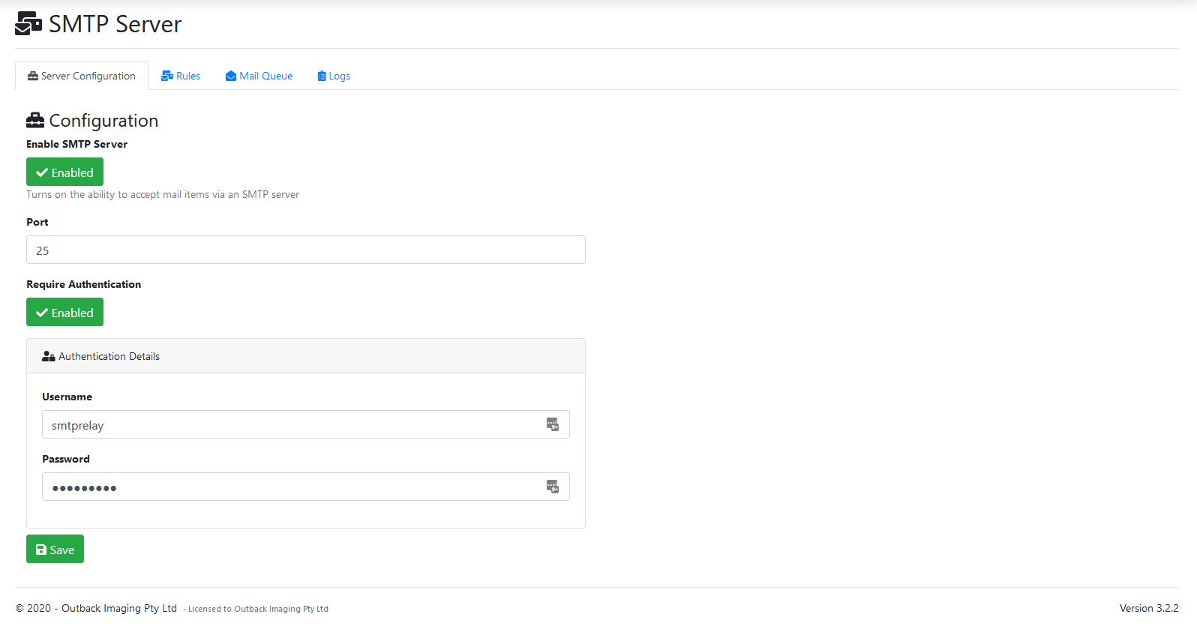Viewport: 1197px width, 626px height.
Task: Focus the Password field
Action: tap(292, 487)
